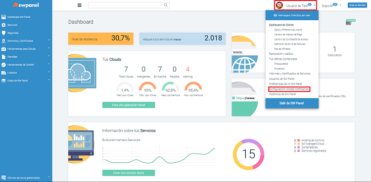Click Crear un Servicio button
Viewport: 371px width, 182px height.
[x=357, y=5]
